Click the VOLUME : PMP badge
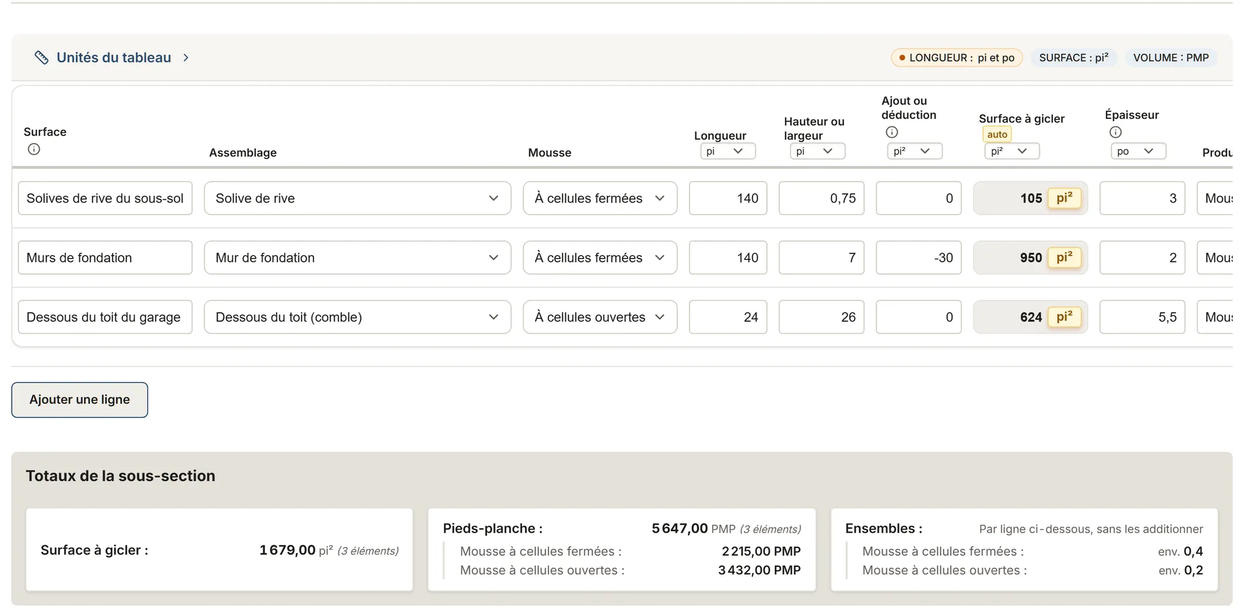Screen dimensions: 1244x616 tap(1171, 58)
